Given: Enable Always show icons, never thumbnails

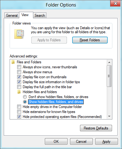Looking at the screenshot, I should (x=19, y=67).
